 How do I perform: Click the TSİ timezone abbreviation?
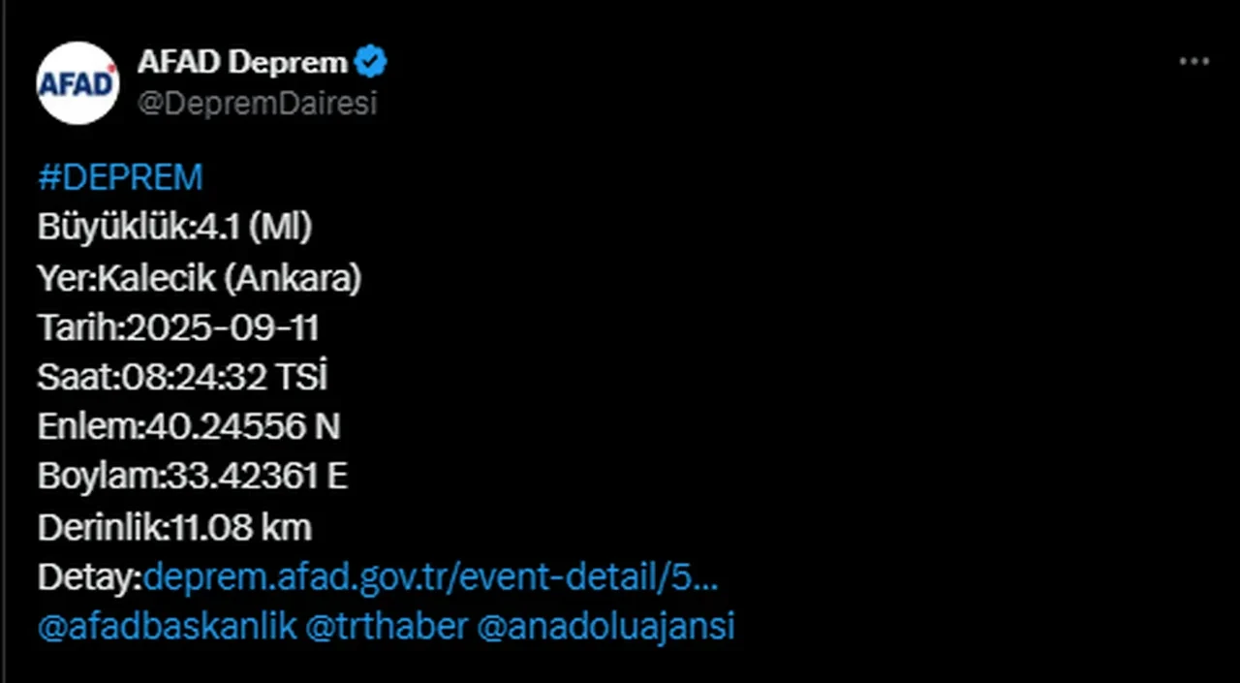coord(301,379)
